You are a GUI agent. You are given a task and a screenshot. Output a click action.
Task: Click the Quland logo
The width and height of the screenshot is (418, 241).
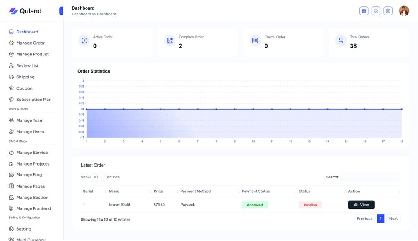pyautogui.click(x=25, y=11)
